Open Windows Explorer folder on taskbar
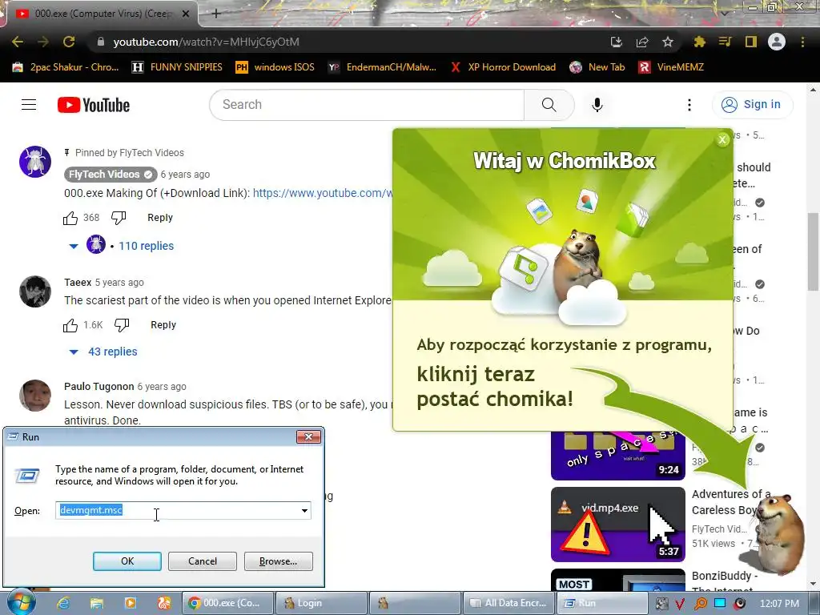The width and height of the screenshot is (820, 615). 97,604
